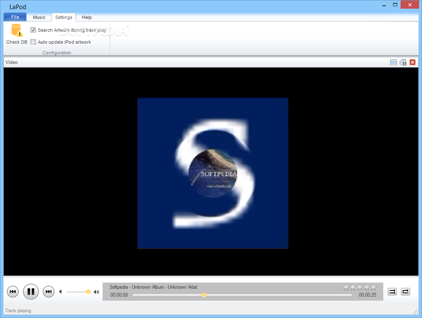Click the window resize grip
Screen dimensions: 422x318
[415, 311]
